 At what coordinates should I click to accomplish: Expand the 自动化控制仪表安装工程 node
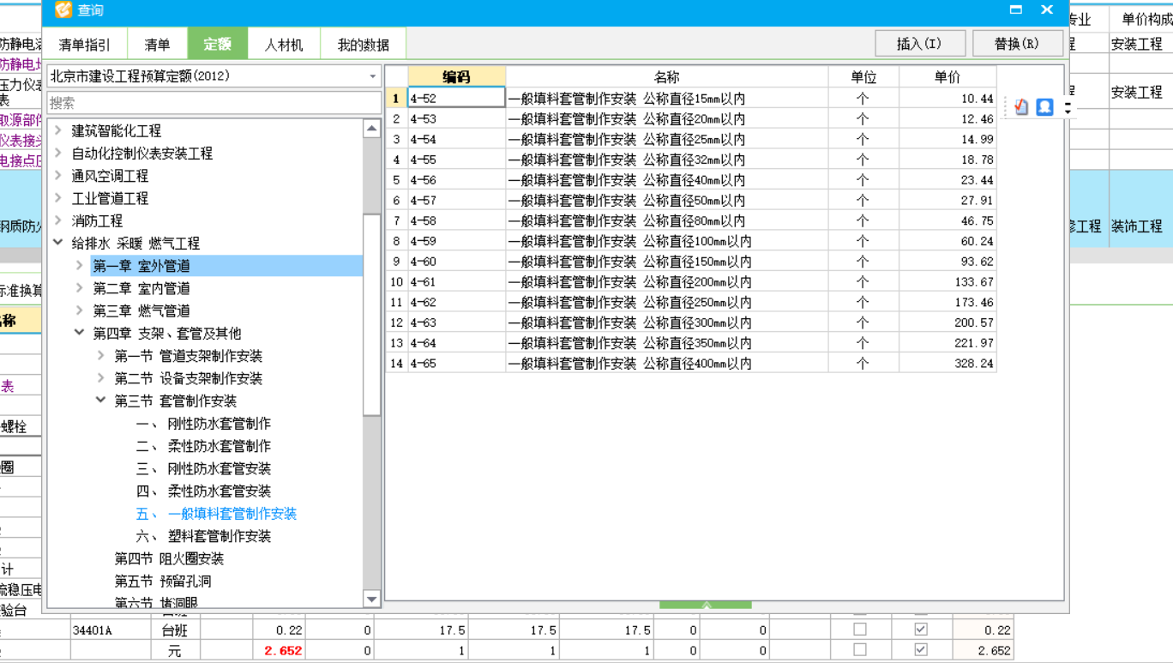coord(58,153)
